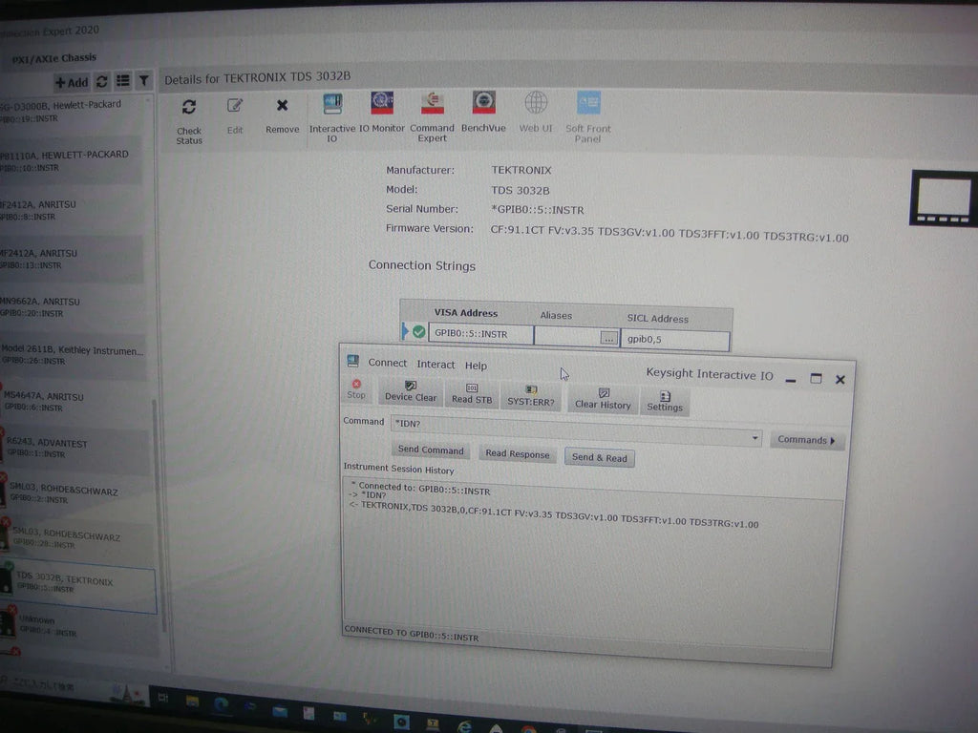Select ANRITSU MF2412A at GPIB0::13
Screen dimensions: 978x733
click(x=71, y=259)
